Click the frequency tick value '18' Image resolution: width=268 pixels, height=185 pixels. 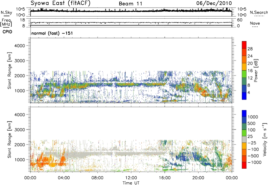pos(22,20)
